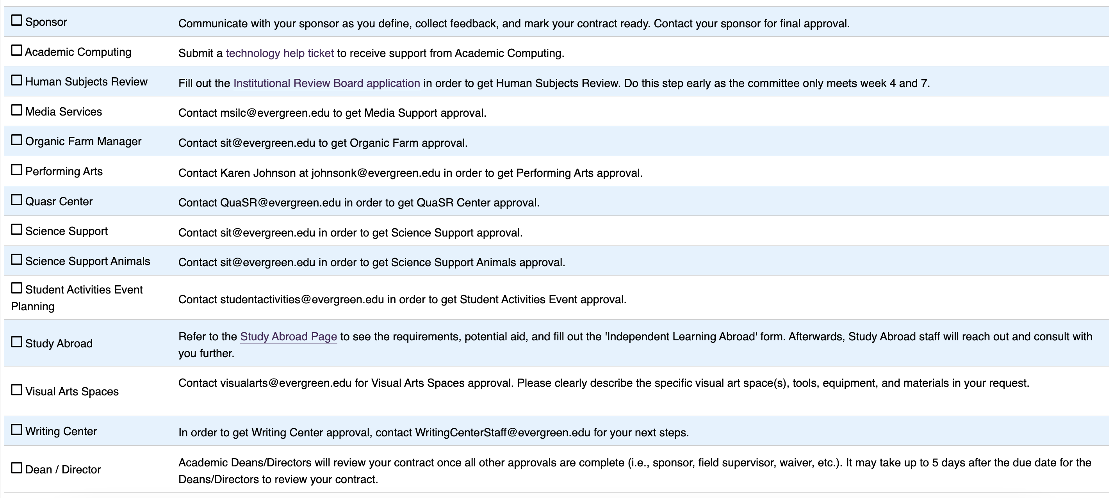Click the Writing Center row label

[61, 431]
